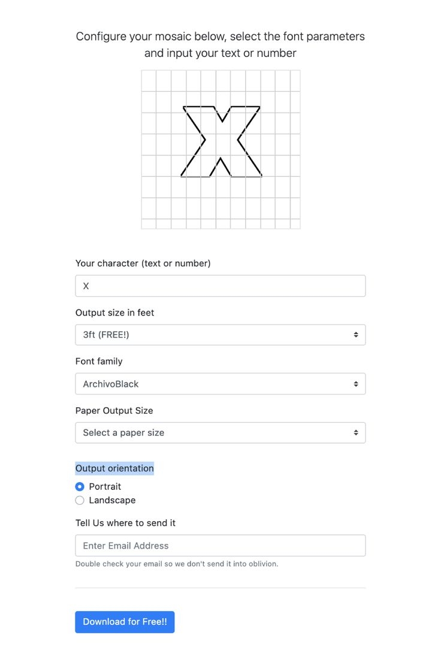This screenshot has height=662, width=441.
Task: Click the up-down arrows on Paper size select
Action: pos(356,432)
